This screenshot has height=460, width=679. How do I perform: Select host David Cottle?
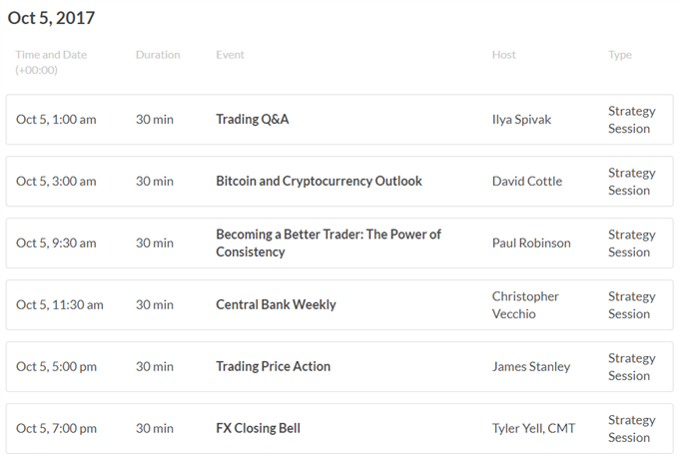click(527, 181)
